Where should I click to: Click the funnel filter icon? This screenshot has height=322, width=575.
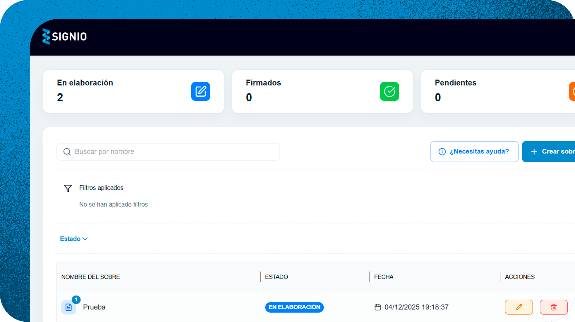point(68,188)
